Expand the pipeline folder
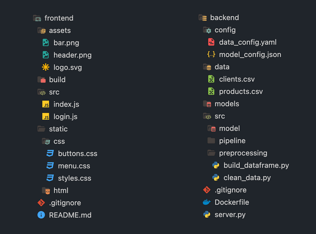Screen dimensions: 316x234 227,141
